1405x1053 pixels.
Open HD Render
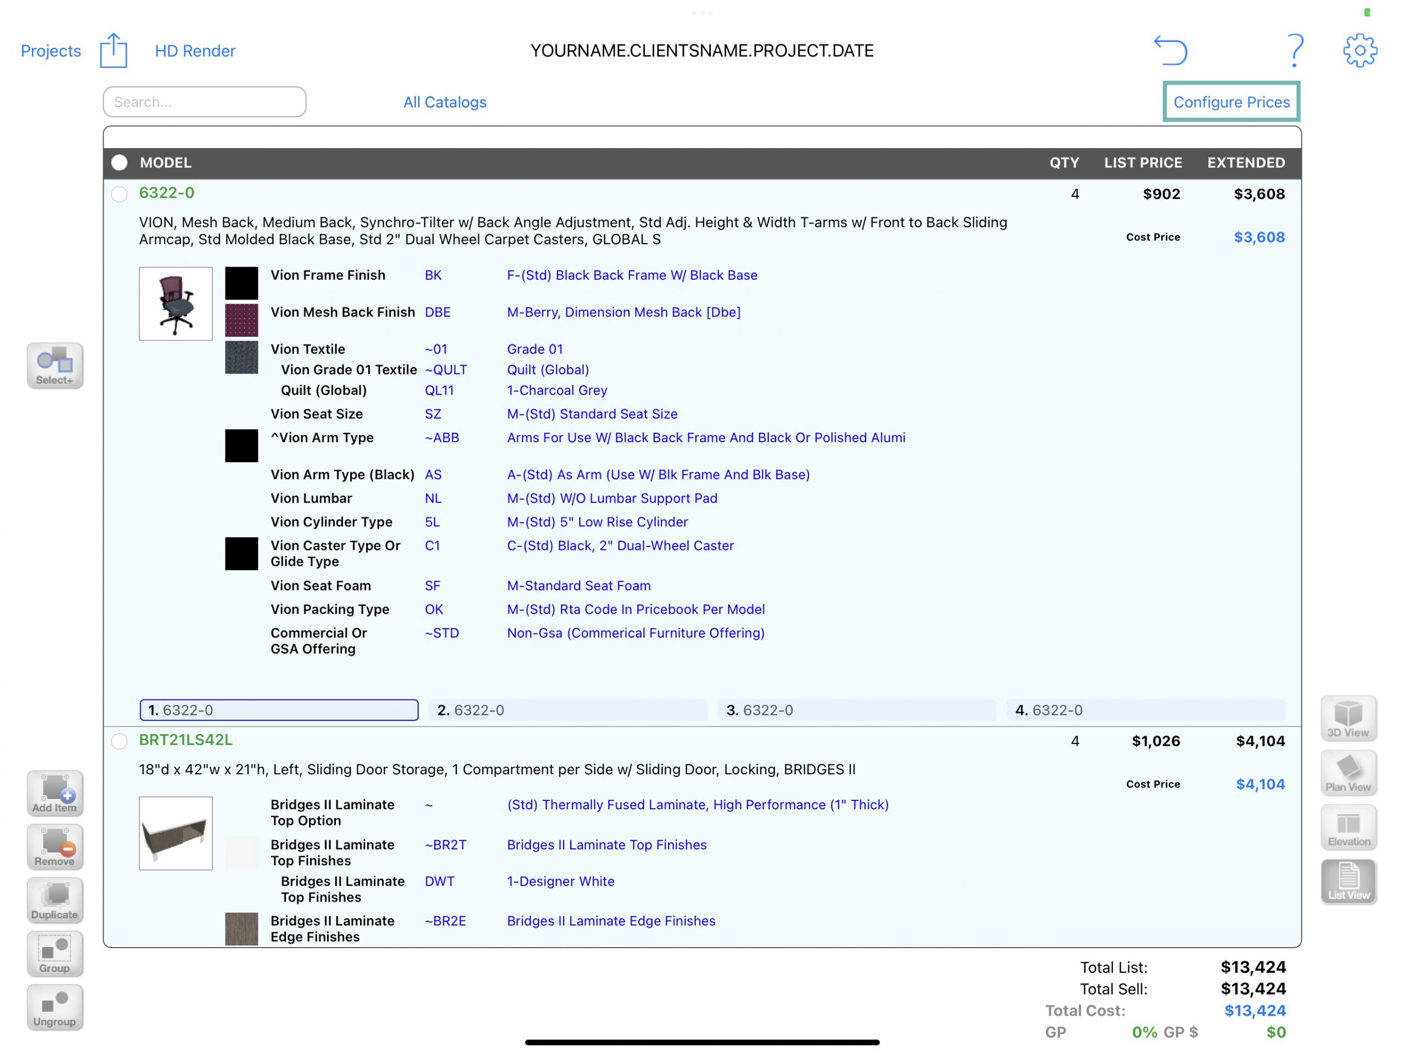point(195,51)
